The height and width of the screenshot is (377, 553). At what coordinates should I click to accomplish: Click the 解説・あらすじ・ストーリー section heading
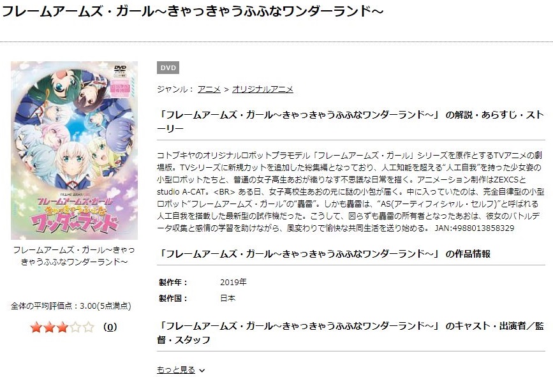click(351, 122)
